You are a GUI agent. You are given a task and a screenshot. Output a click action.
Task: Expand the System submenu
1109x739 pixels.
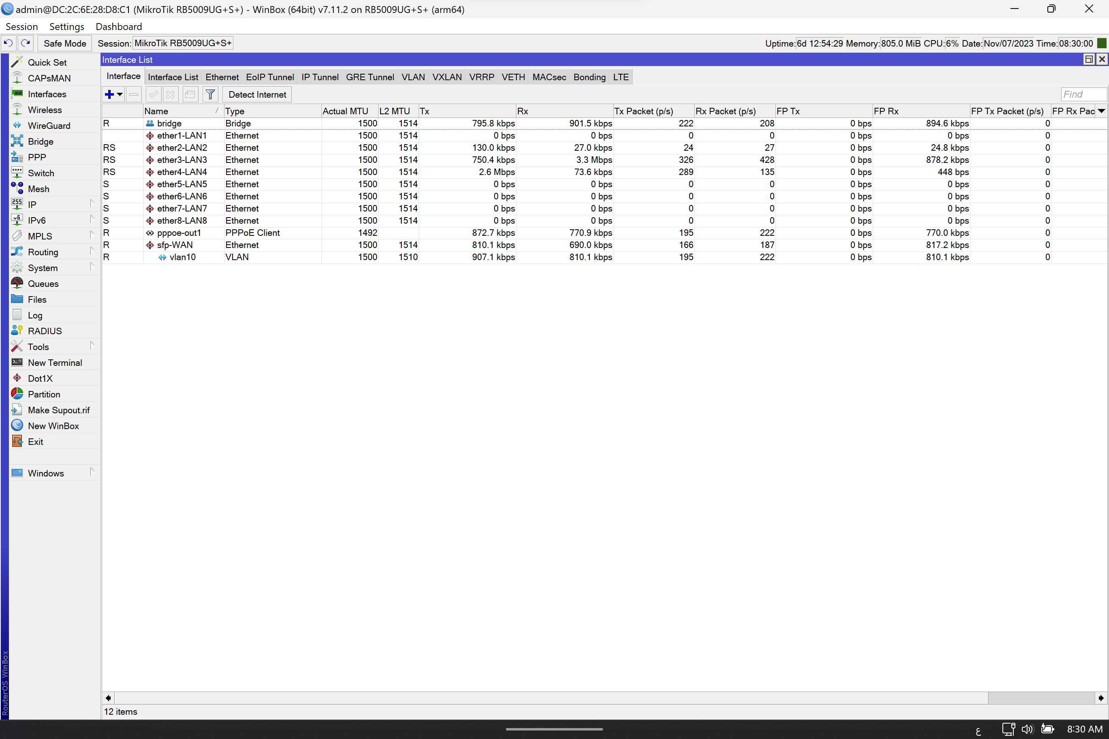point(92,266)
